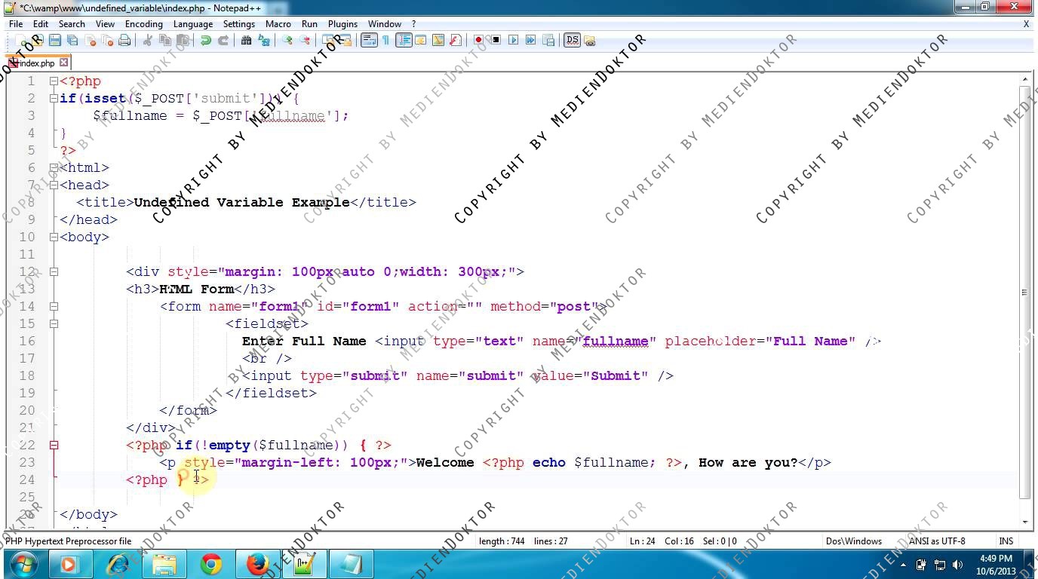
Task: Collapse the fold at line 1
Action: point(54,81)
